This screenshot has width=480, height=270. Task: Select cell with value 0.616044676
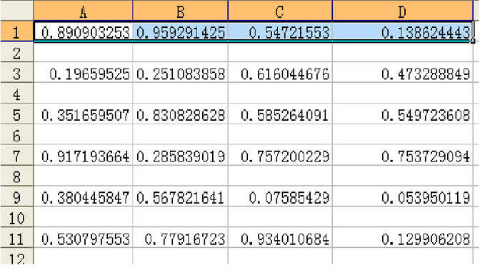click(x=280, y=74)
